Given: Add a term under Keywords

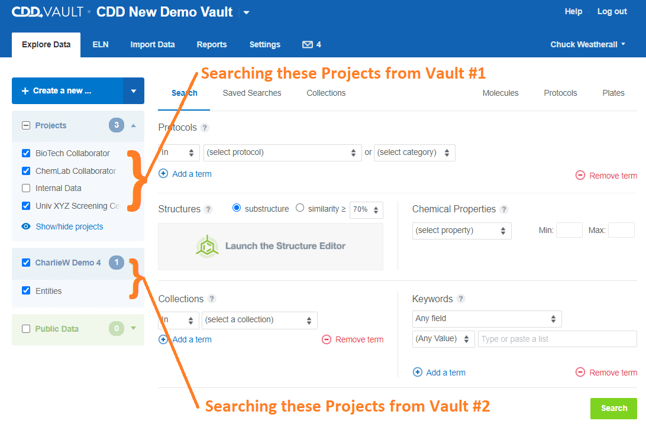Looking at the screenshot, I should 439,373.
